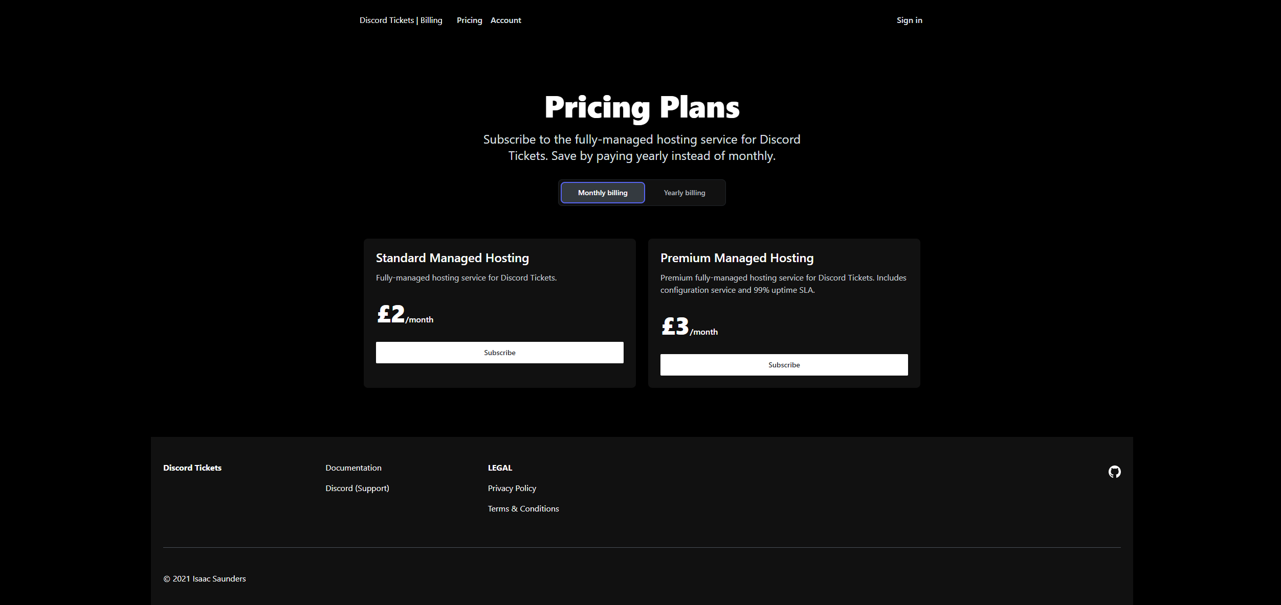Subscribe to Standard Managed Hosting plan

click(x=499, y=353)
